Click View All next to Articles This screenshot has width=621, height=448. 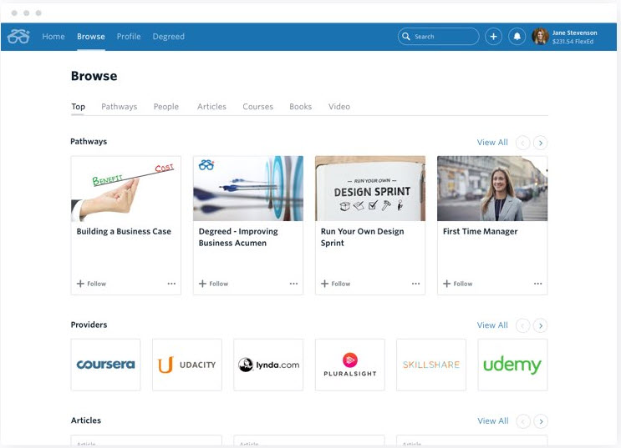click(x=492, y=421)
